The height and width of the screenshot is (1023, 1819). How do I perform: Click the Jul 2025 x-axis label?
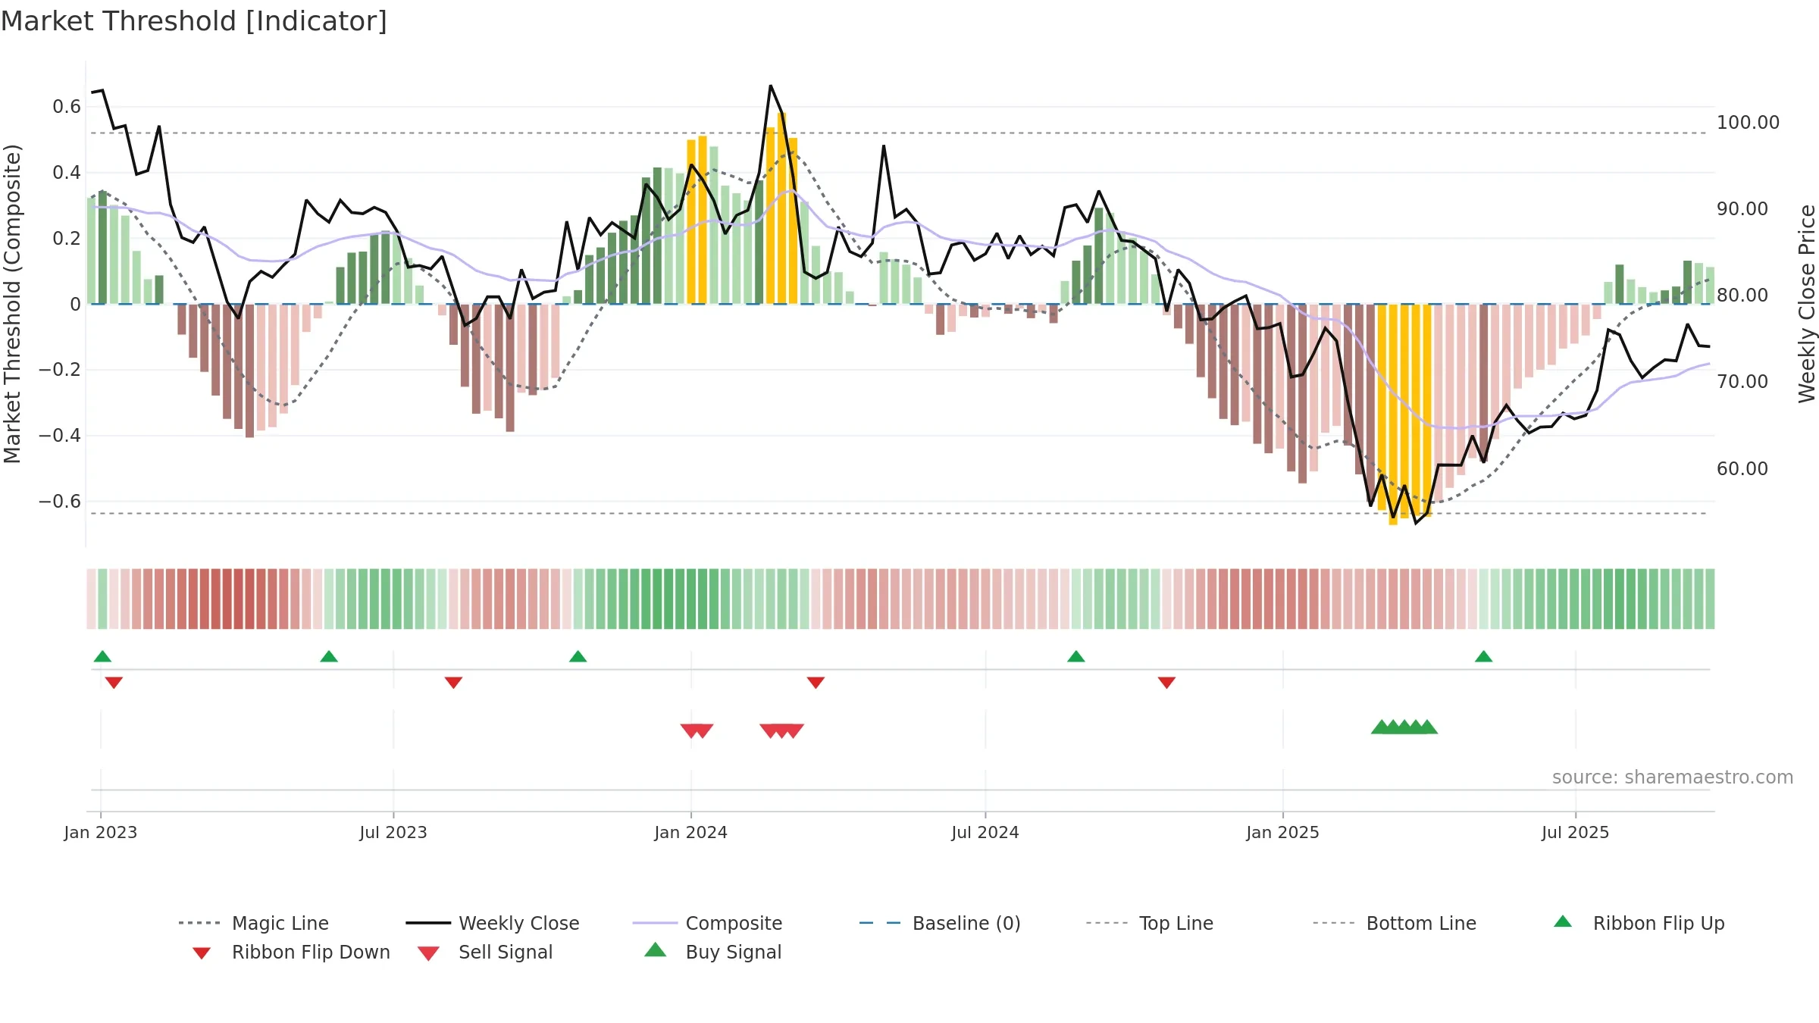(1576, 833)
